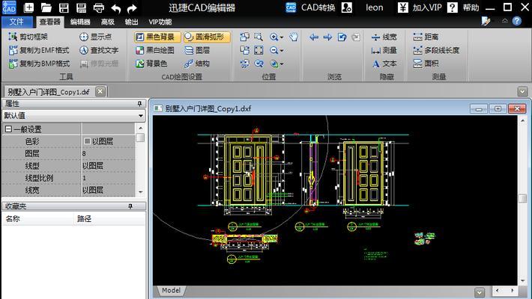Toggle the 色彩 以图层 checkbox
Screen dimensions: 532x299
tap(87, 141)
